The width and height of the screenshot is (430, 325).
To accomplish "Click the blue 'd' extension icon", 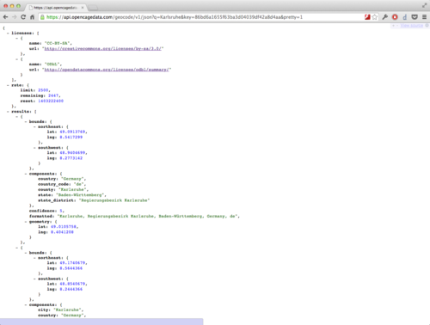I will click(404, 17).
